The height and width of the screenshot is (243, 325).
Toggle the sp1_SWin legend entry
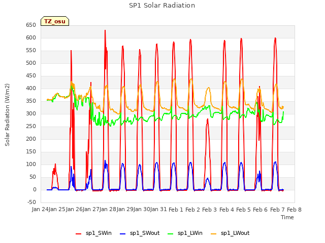click(x=93, y=233)
